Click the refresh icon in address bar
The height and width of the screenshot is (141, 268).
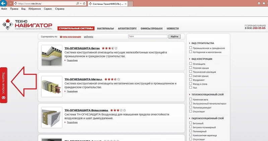[x=84, y=3]
